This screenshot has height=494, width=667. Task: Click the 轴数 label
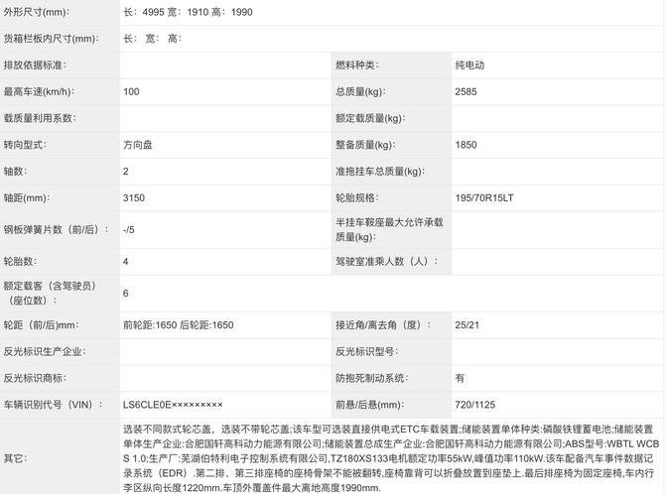coord(15,172)
